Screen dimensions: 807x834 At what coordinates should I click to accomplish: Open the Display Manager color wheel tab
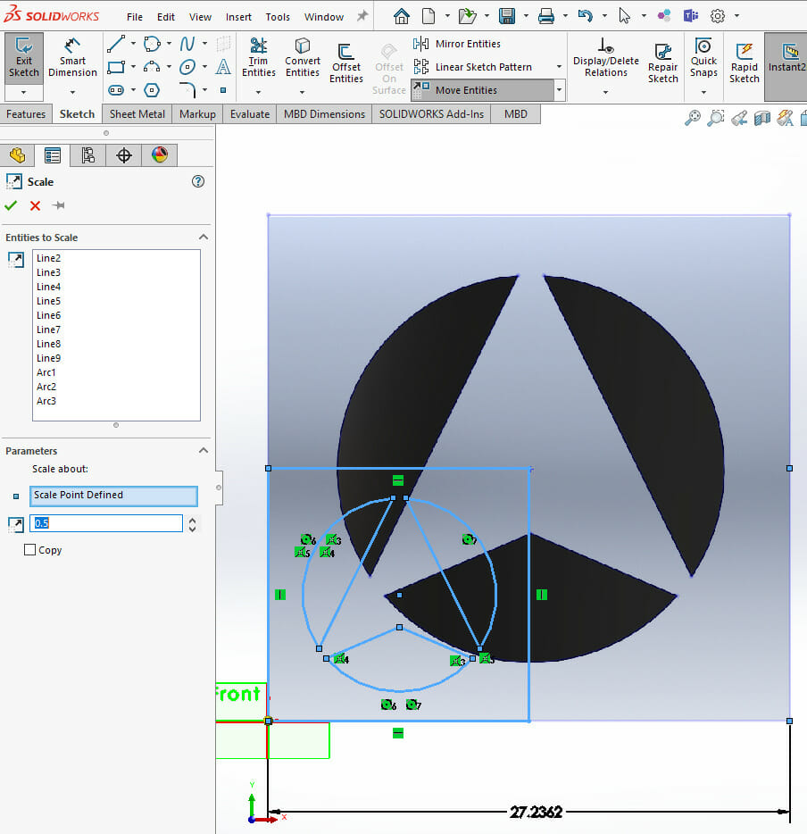[x=159, y=155]
